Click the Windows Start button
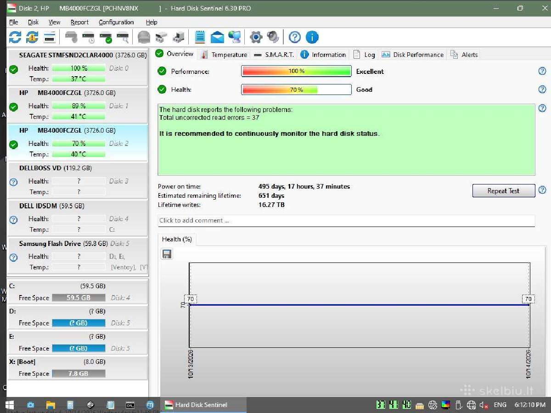Viewport: 551px width, 413px height. click(9, 405)
